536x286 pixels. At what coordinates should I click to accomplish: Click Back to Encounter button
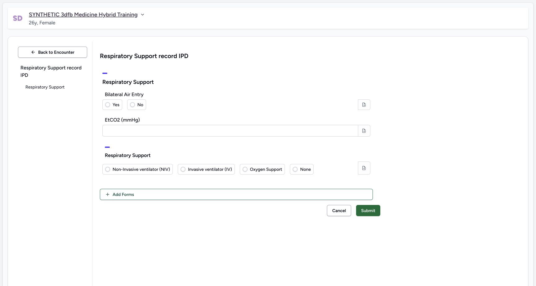(52, 52)
